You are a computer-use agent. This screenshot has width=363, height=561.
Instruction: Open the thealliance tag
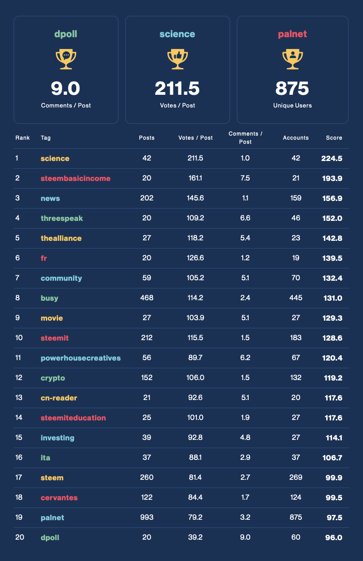61,238
